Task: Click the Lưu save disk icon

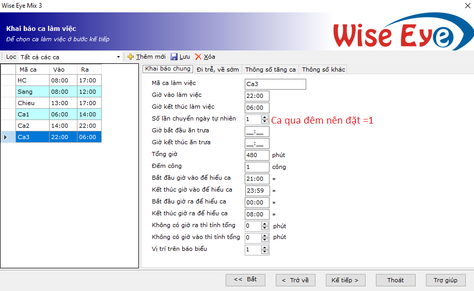Action: (174, 57)
